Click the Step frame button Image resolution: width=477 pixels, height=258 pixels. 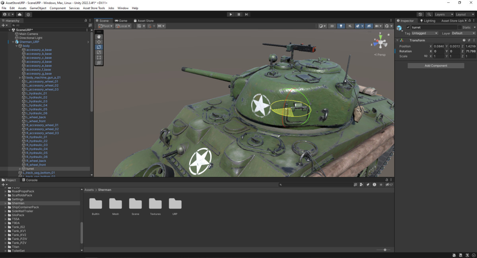click(246, 14)
